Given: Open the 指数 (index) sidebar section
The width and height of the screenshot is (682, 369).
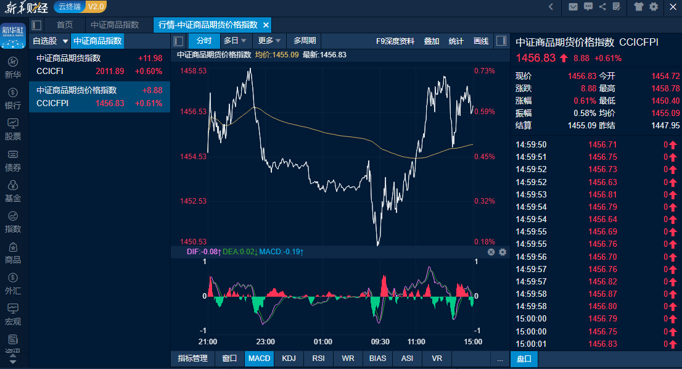Looking at the screenshot, I should [13, 222].
